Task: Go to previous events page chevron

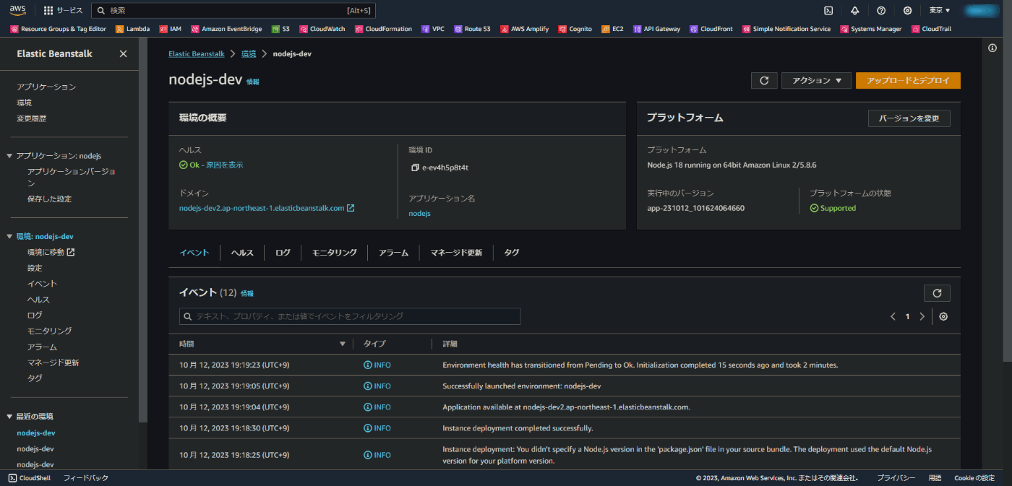Action: pyautogui.click(x=893, y=316)
